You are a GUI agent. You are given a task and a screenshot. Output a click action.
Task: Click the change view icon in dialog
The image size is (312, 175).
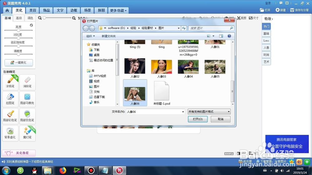tap(208, 36)
